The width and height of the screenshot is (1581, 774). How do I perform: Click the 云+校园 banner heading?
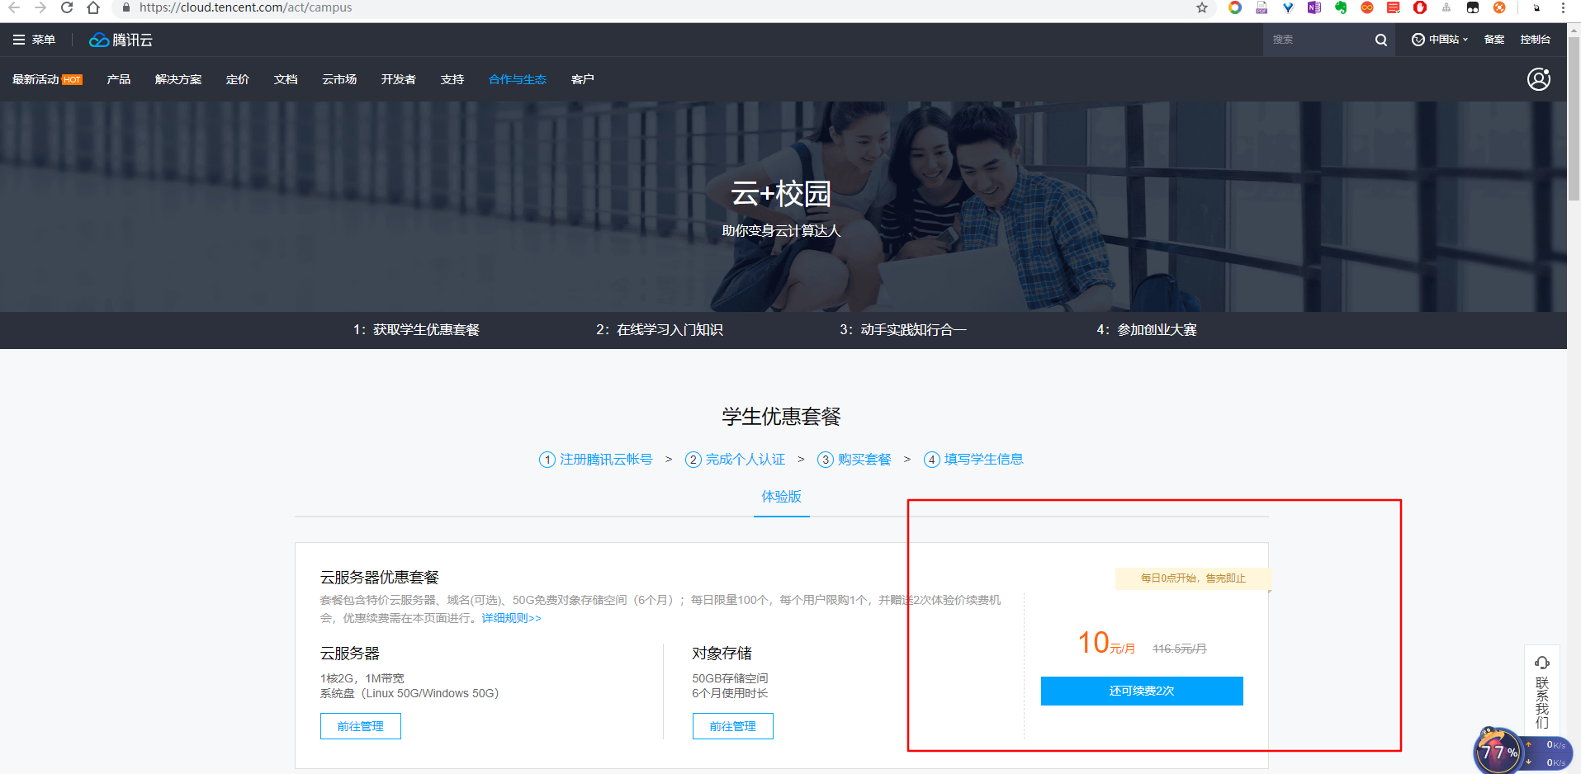[781, 194]
